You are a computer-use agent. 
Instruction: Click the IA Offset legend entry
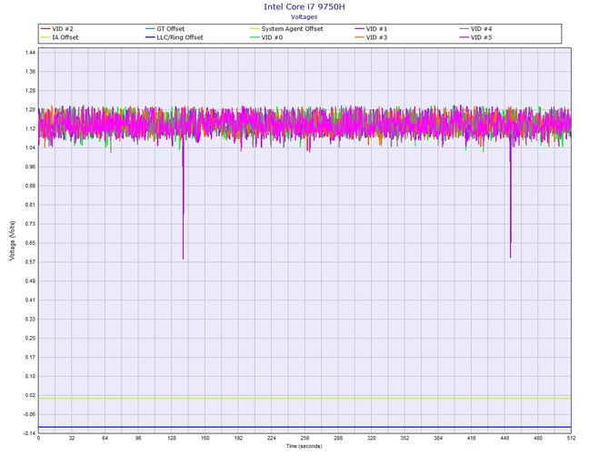point(59,37)
